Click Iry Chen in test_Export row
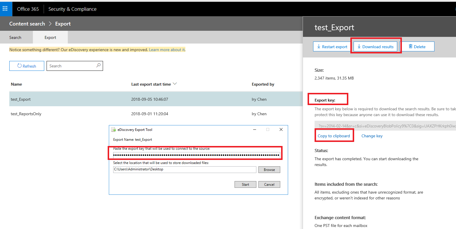Viewport: 456px width, 229px height. coord(259,99)
